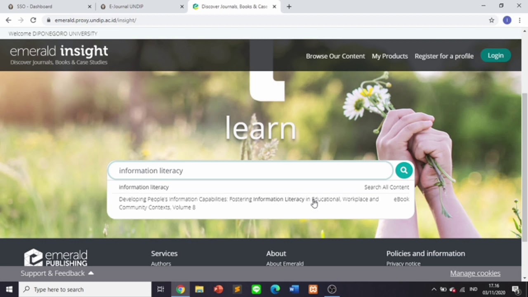Click the Services footer heading
Viewport: 528px width, 297px height.
pos(164,253)
